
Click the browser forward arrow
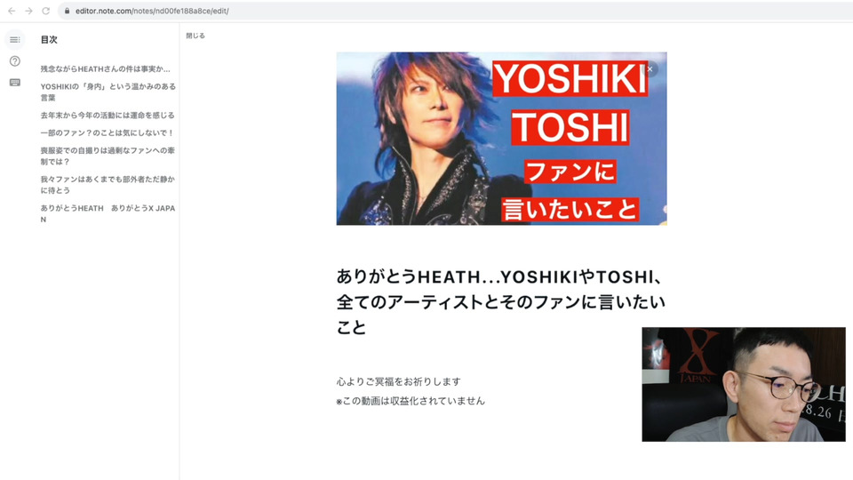pos(28,11)
